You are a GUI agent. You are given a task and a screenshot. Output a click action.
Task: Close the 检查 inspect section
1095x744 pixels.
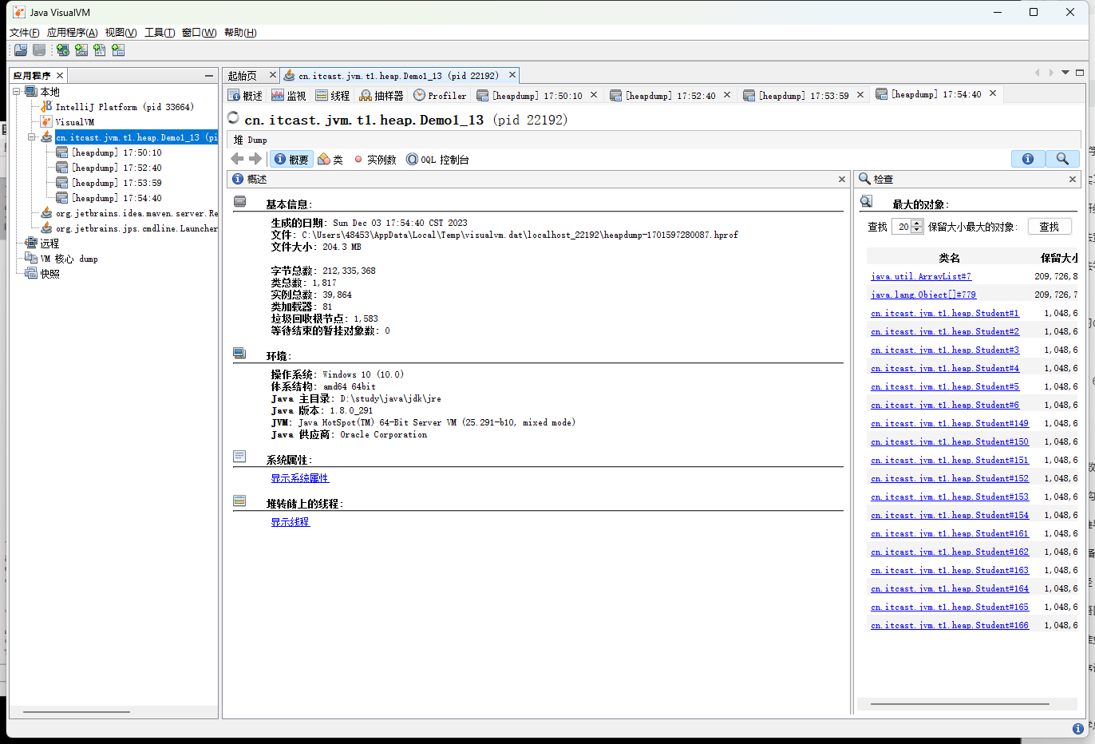click(1073, 180)
